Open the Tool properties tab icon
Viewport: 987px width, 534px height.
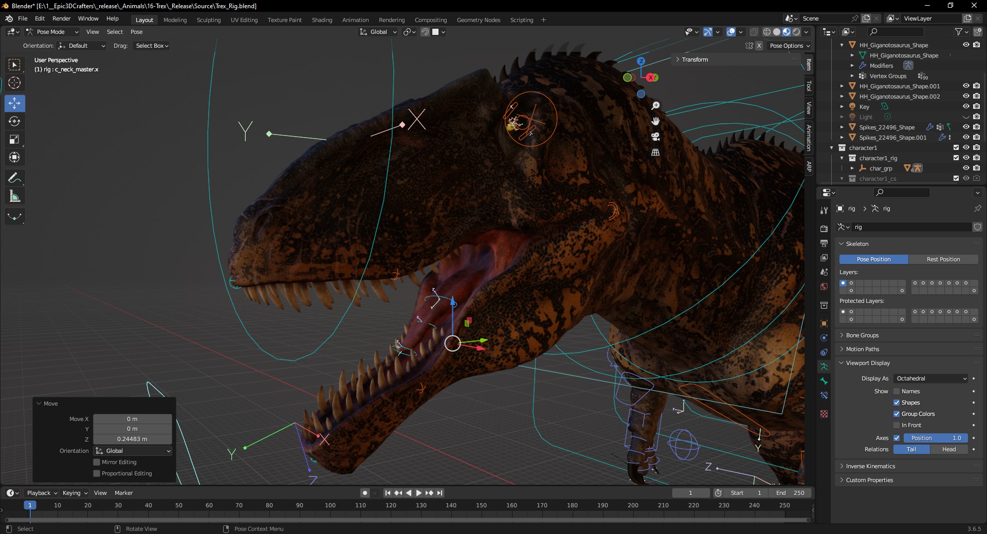point(824,211)
